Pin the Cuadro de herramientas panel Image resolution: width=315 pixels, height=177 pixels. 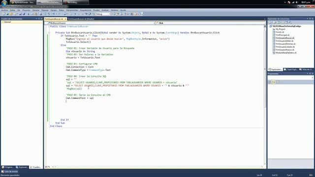coord(39,19)
